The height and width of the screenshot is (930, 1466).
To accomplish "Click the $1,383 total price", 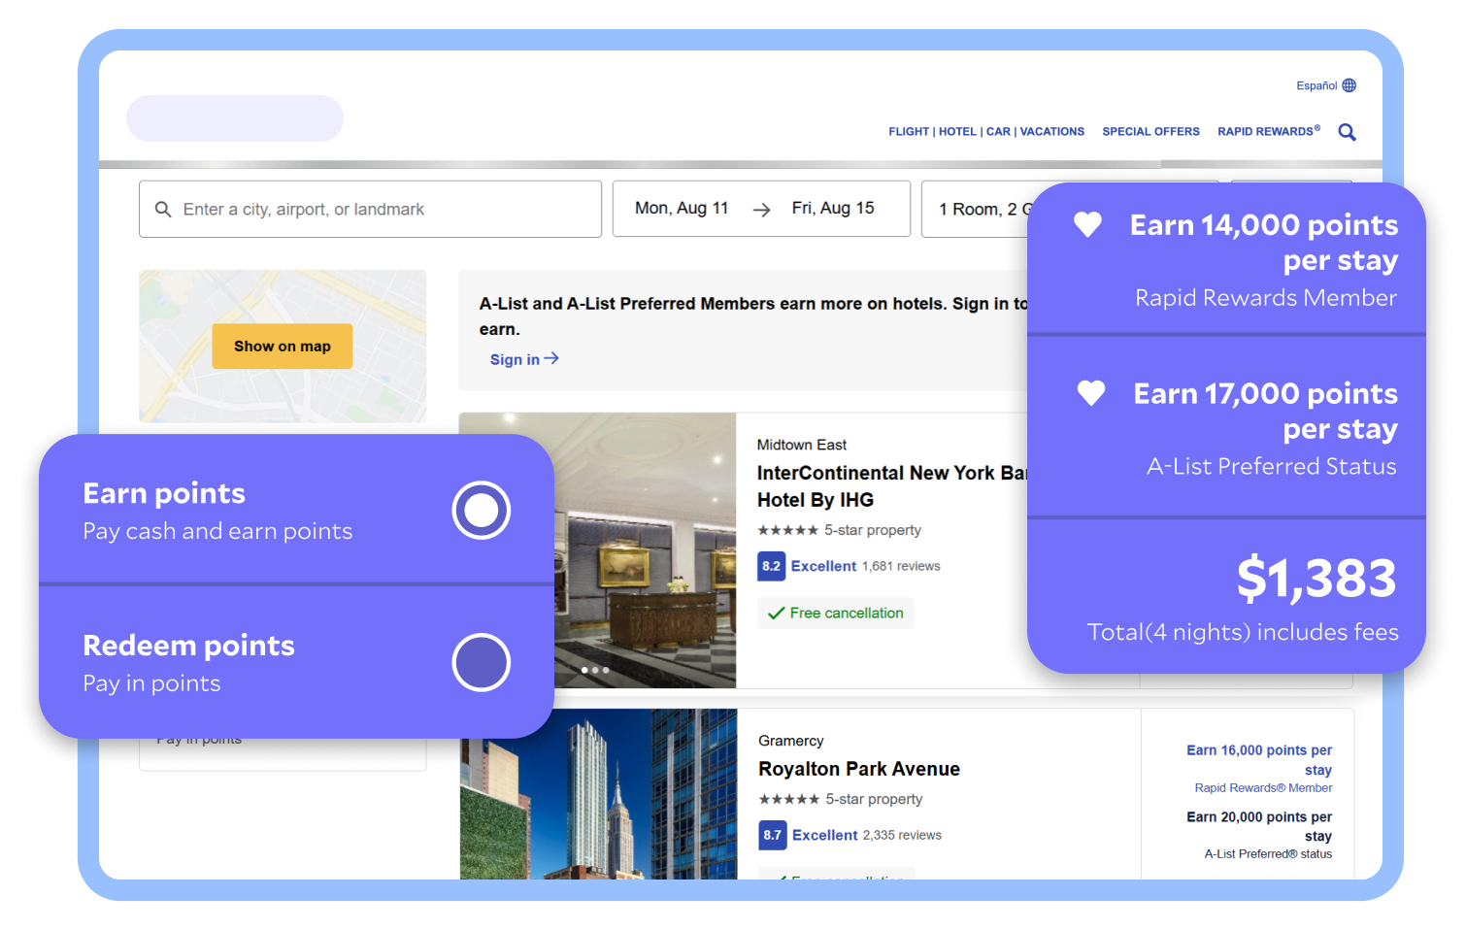I will [x=1316, y=579].
